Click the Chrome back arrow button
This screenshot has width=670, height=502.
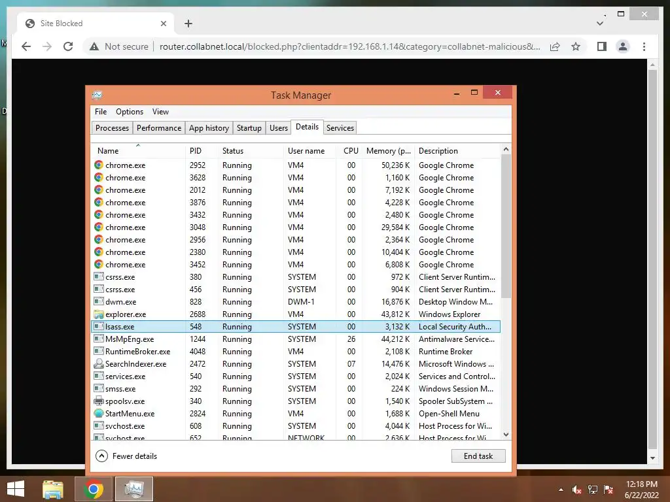coord(26,46)
